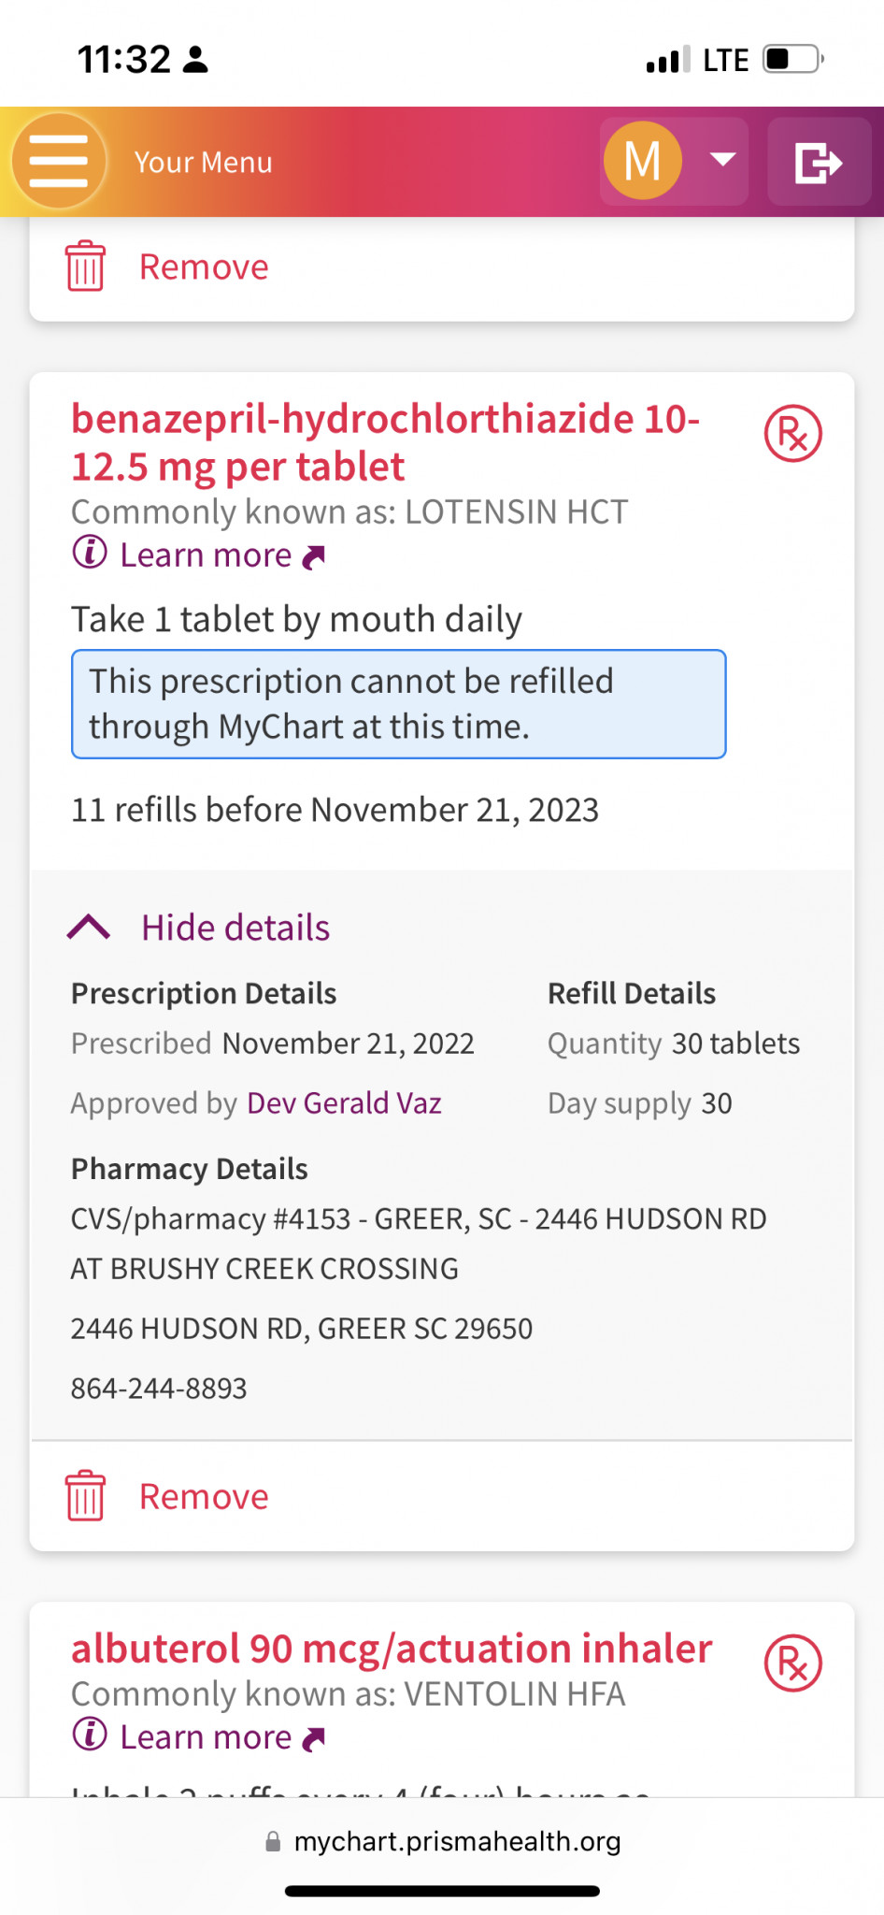
Task: Click the logout icon in header
Action: (819, 162)
